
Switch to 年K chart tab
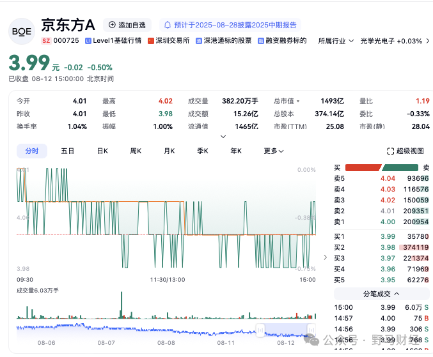click(x=236, y=151)
